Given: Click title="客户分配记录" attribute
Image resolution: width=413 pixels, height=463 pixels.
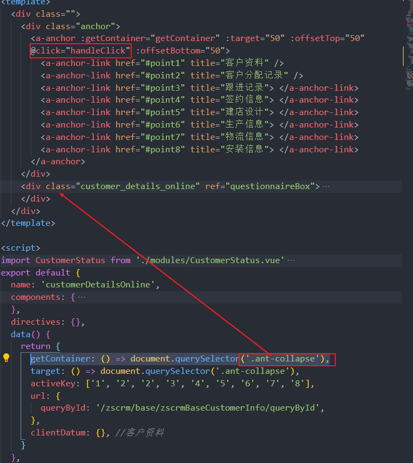Looking at the screenshot, I should (239, 76).
